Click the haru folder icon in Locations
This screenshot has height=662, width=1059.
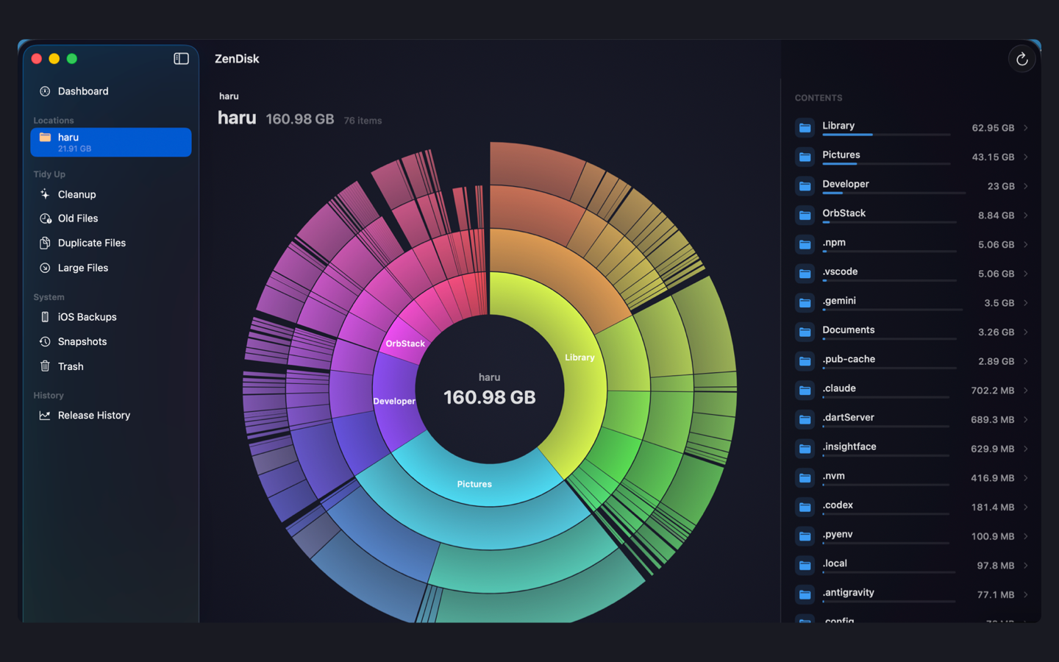tap(45, 138)
